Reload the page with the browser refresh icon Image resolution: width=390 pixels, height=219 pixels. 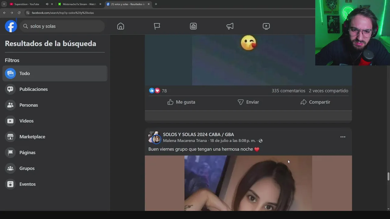pos(19,13)
